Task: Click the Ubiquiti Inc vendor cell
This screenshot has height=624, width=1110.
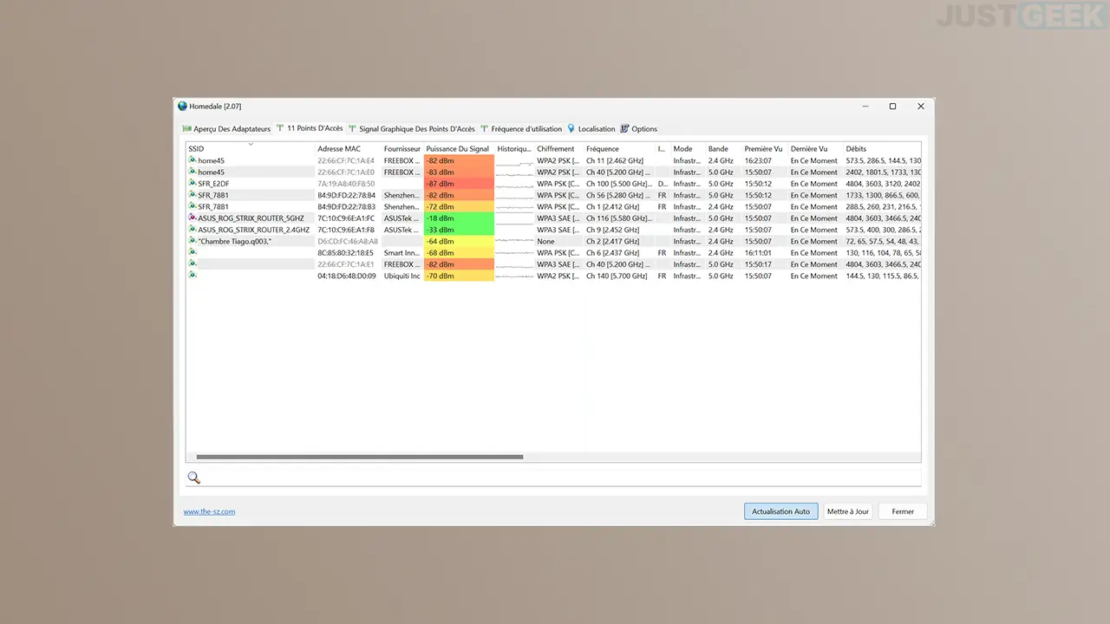Action: pyautogui.click(x=402, y=276)
